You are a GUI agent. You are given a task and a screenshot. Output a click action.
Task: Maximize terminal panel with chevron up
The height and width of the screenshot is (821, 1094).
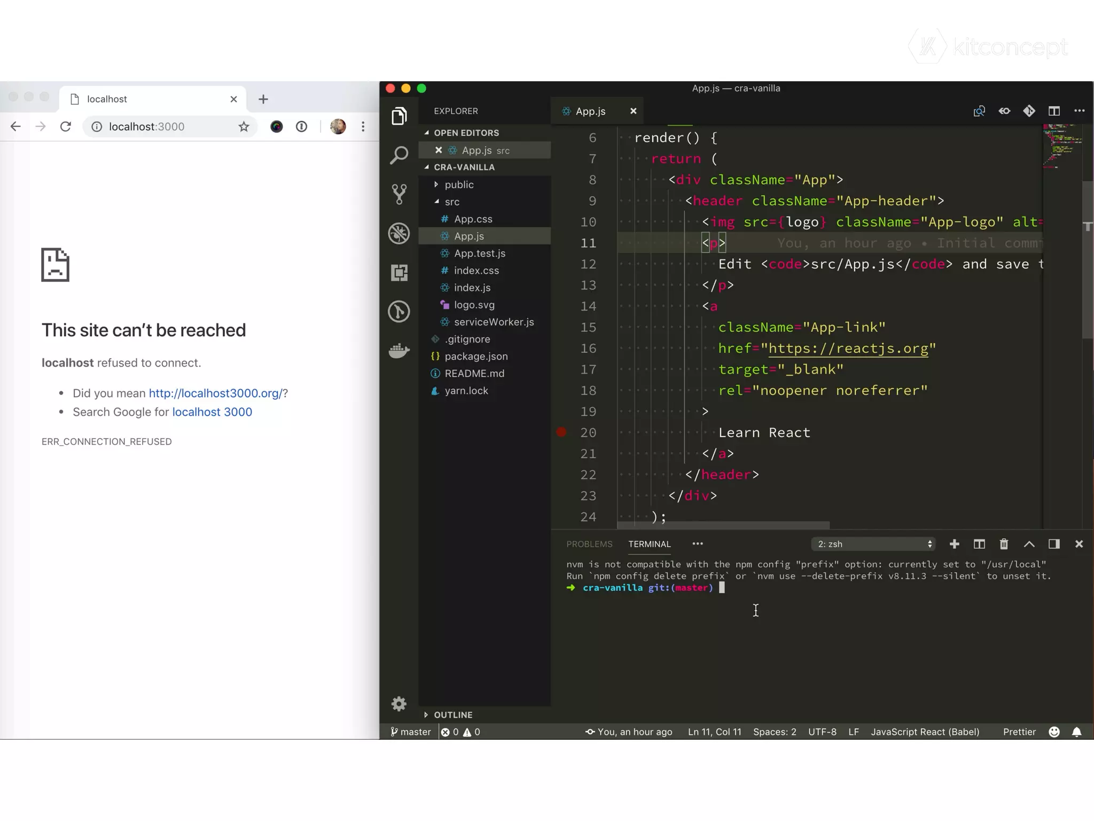pyautogui.click(x=1029, y=544)
